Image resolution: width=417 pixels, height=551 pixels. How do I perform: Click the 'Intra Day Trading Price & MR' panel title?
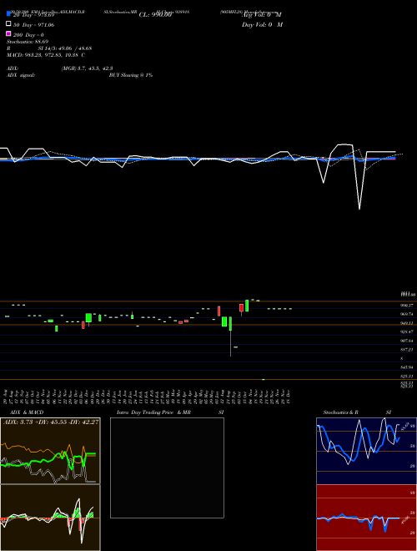pos(153,412)
